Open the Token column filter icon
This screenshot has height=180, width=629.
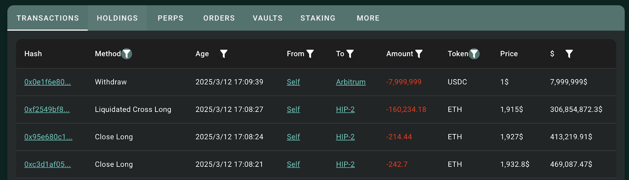[475, 54]
